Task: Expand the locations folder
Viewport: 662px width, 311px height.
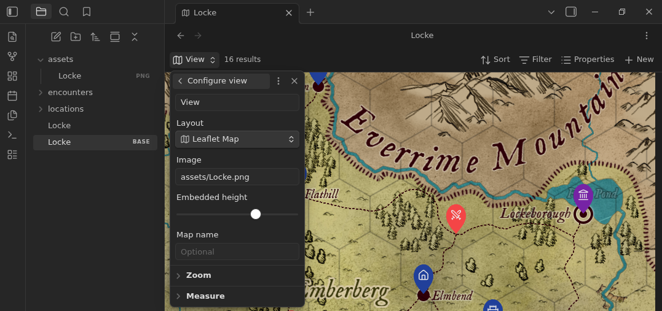Action: pyautogui.click(x=95, y=109)
